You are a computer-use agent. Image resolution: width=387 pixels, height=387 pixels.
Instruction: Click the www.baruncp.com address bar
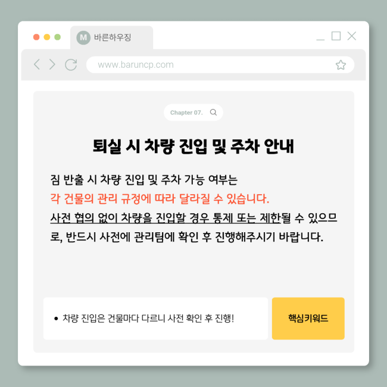pyautogui.click(x=220, y=65)
